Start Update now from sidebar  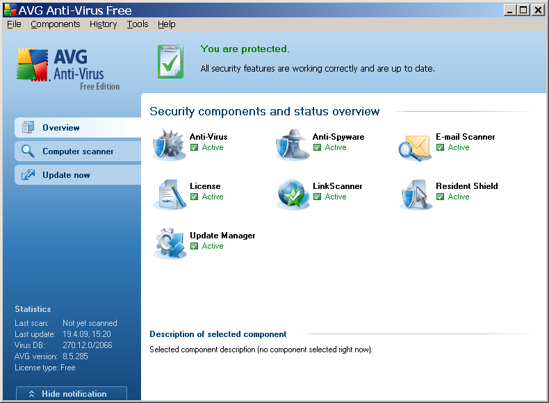tap(78, 174)
